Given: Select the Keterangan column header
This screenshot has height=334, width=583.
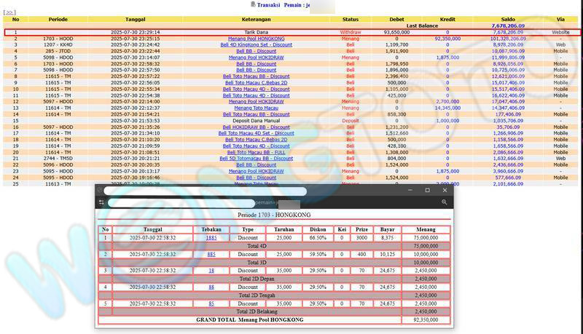Looking at the screenshot, I should 257,20.
